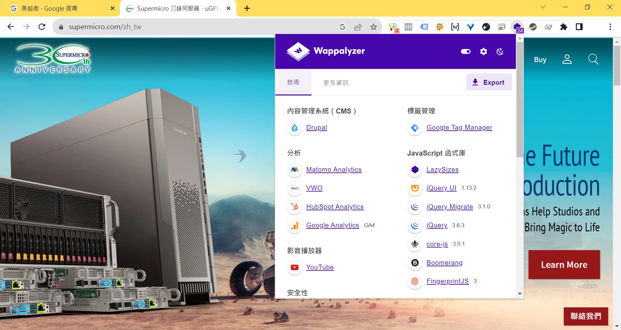Open the site search magnifier
This screenshot has height=330, width=621.
tap(593, 59)
